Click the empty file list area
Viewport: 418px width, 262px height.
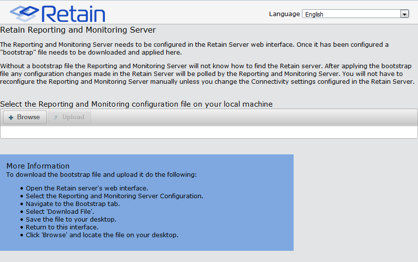(x=209, y=132)
